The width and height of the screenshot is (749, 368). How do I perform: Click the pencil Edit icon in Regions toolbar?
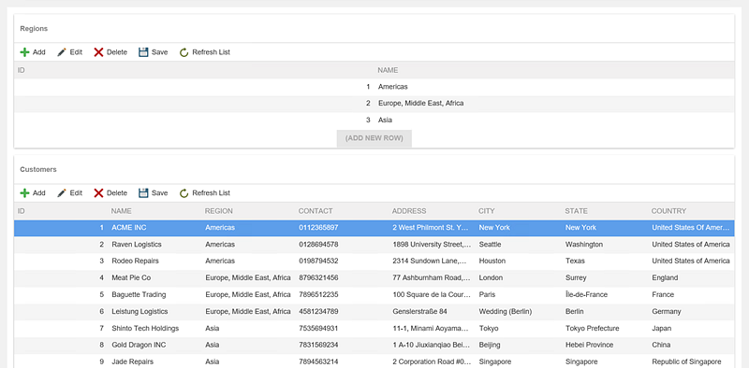pyautogui.click(x=62, y=52)
